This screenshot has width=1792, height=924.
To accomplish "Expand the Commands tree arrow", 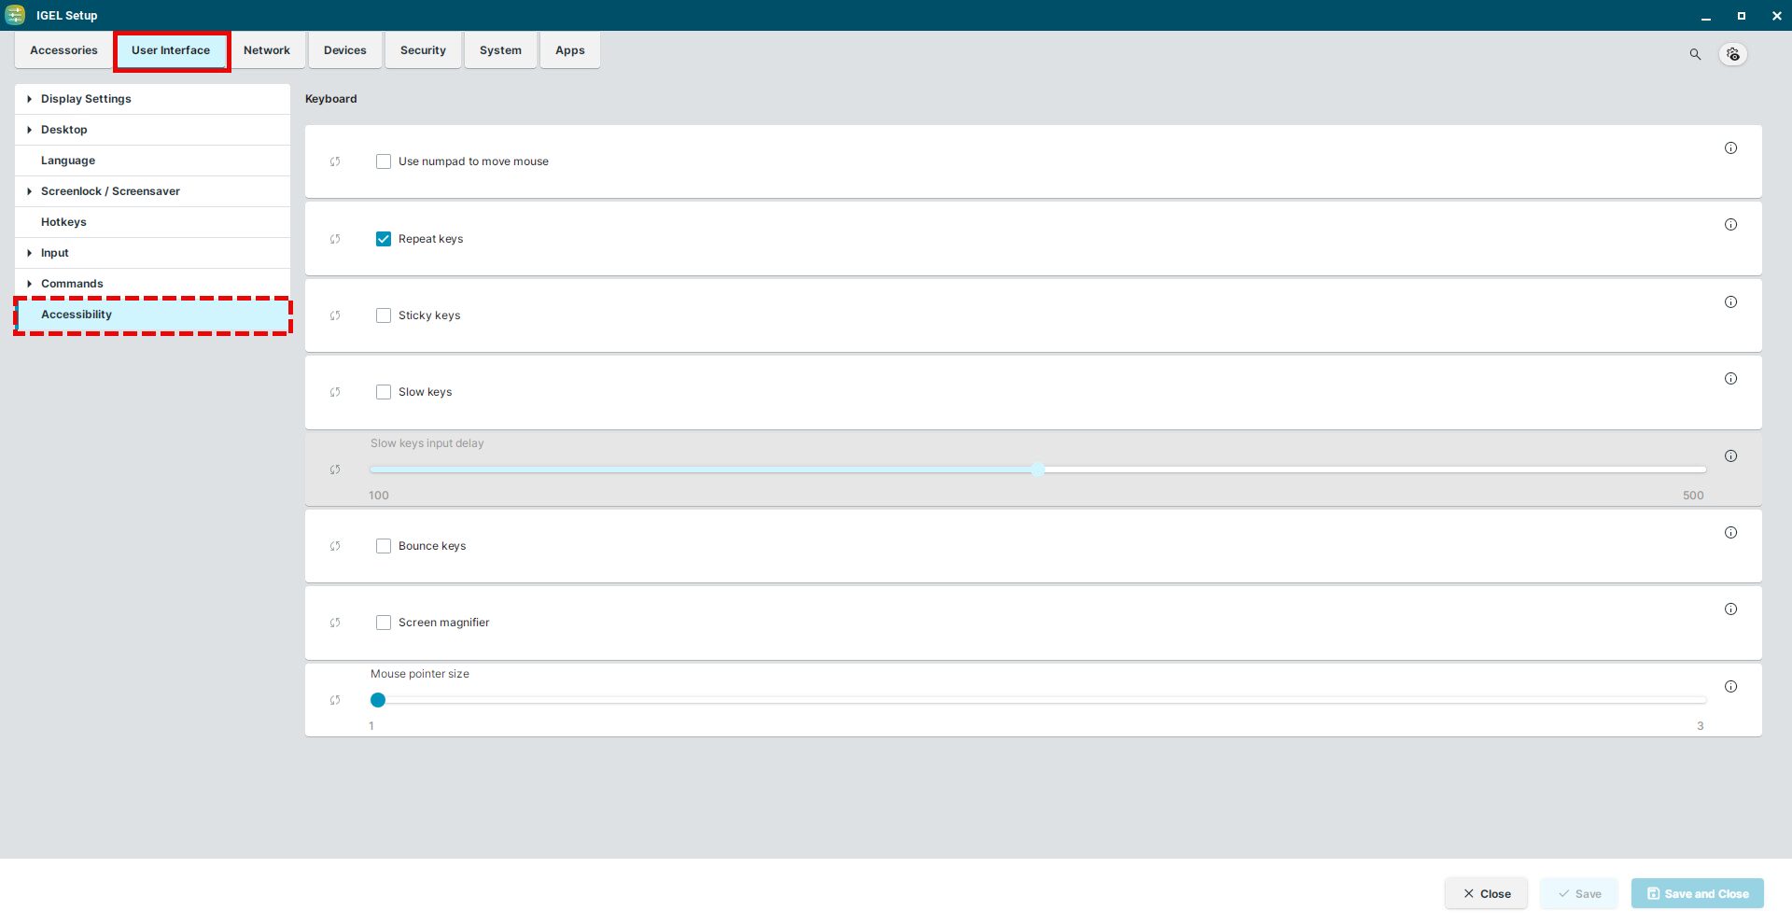I will coord(30,284).
